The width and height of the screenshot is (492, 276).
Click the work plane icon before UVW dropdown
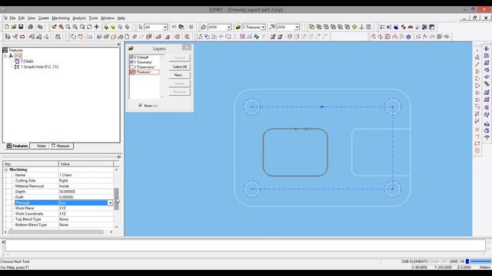204,28
